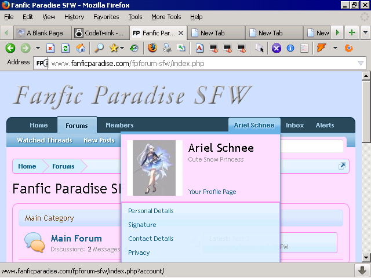Viewport: 371px width, 278px height.
Task: Click the Reload page icon
Action: (x=66, y=48)
